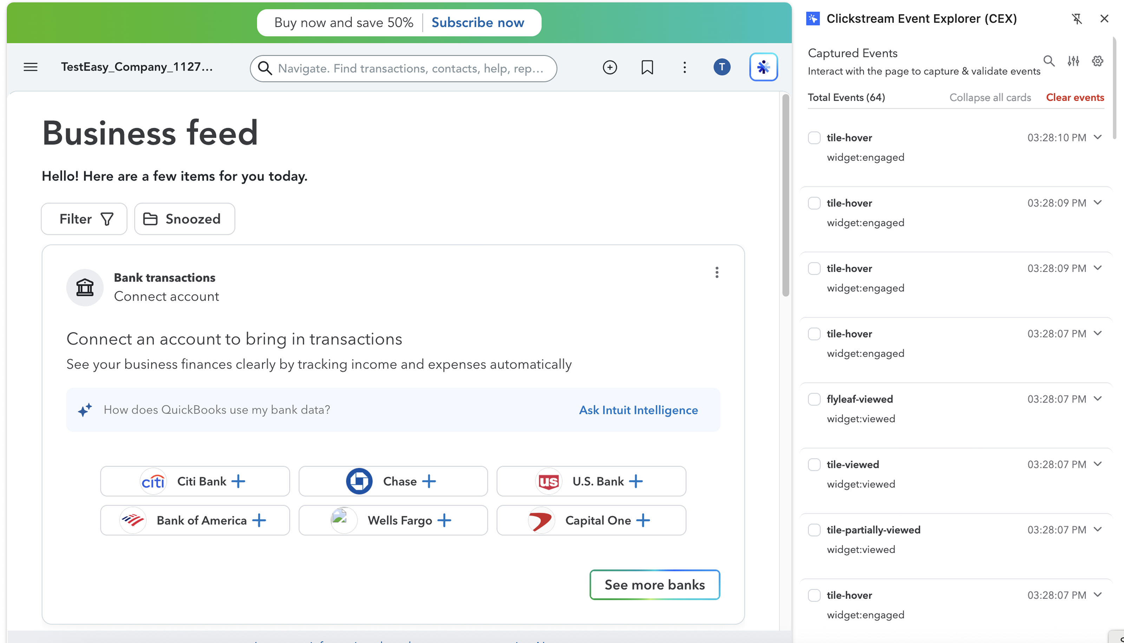Open Bank transactions card kebab menu
Viewport: 1124px width, 643px height.
pos(717,272)
